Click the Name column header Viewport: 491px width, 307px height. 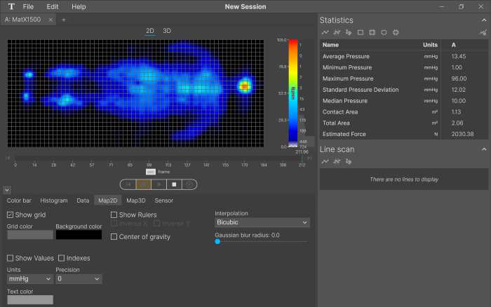coord(330,45)
